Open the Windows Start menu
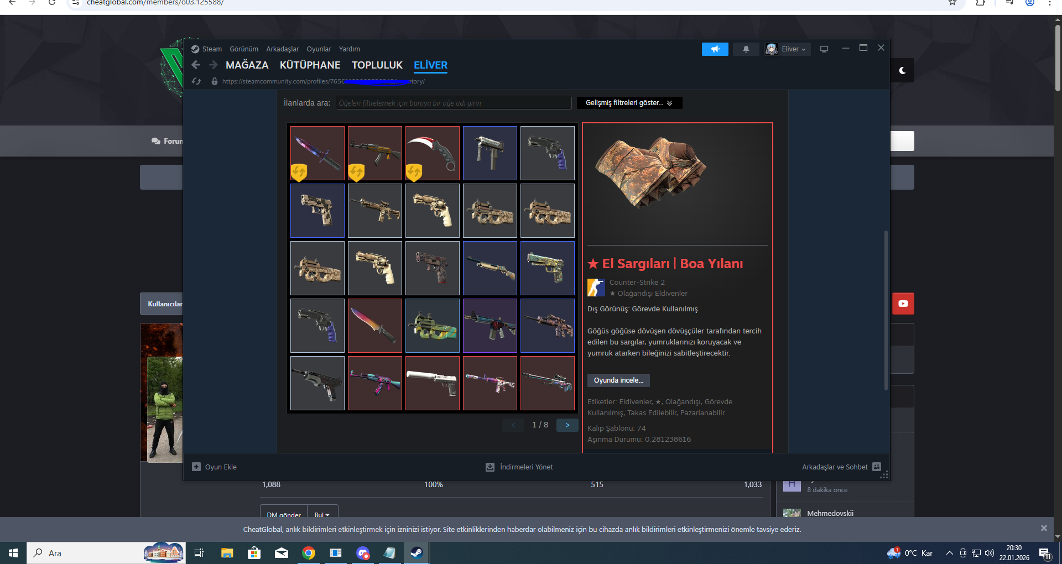This screenshot has height=564, width=1062. tap(13, 553)
